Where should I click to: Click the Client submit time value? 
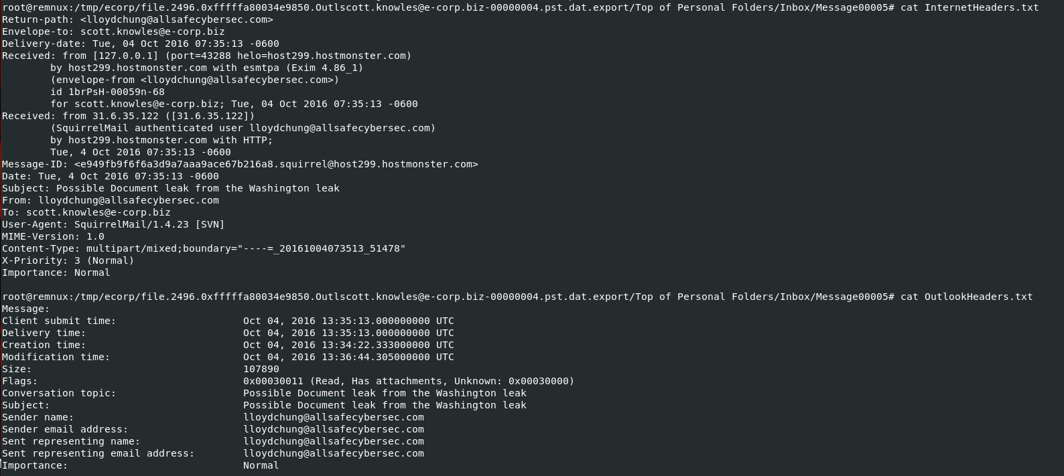pos(348,321)
